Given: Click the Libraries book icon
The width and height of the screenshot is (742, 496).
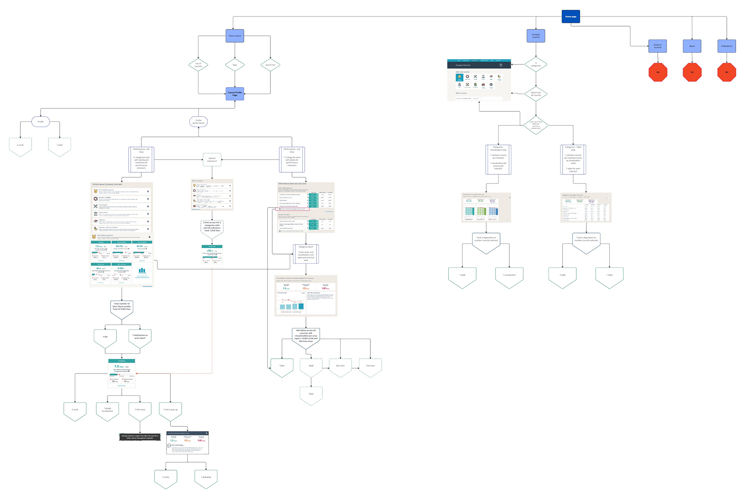Looking at the screenshot, I should (x=95, y=221).
